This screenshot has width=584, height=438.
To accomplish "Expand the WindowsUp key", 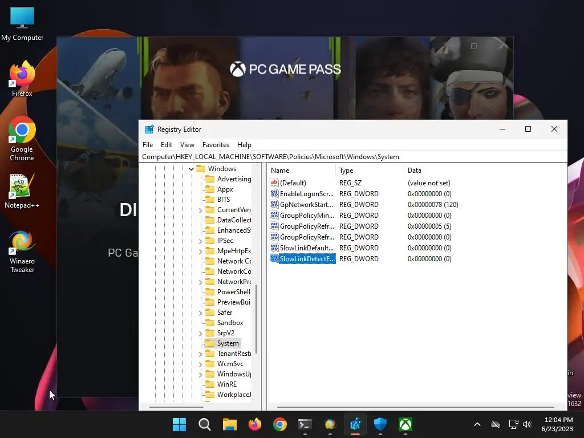I will tap(200, 375).
